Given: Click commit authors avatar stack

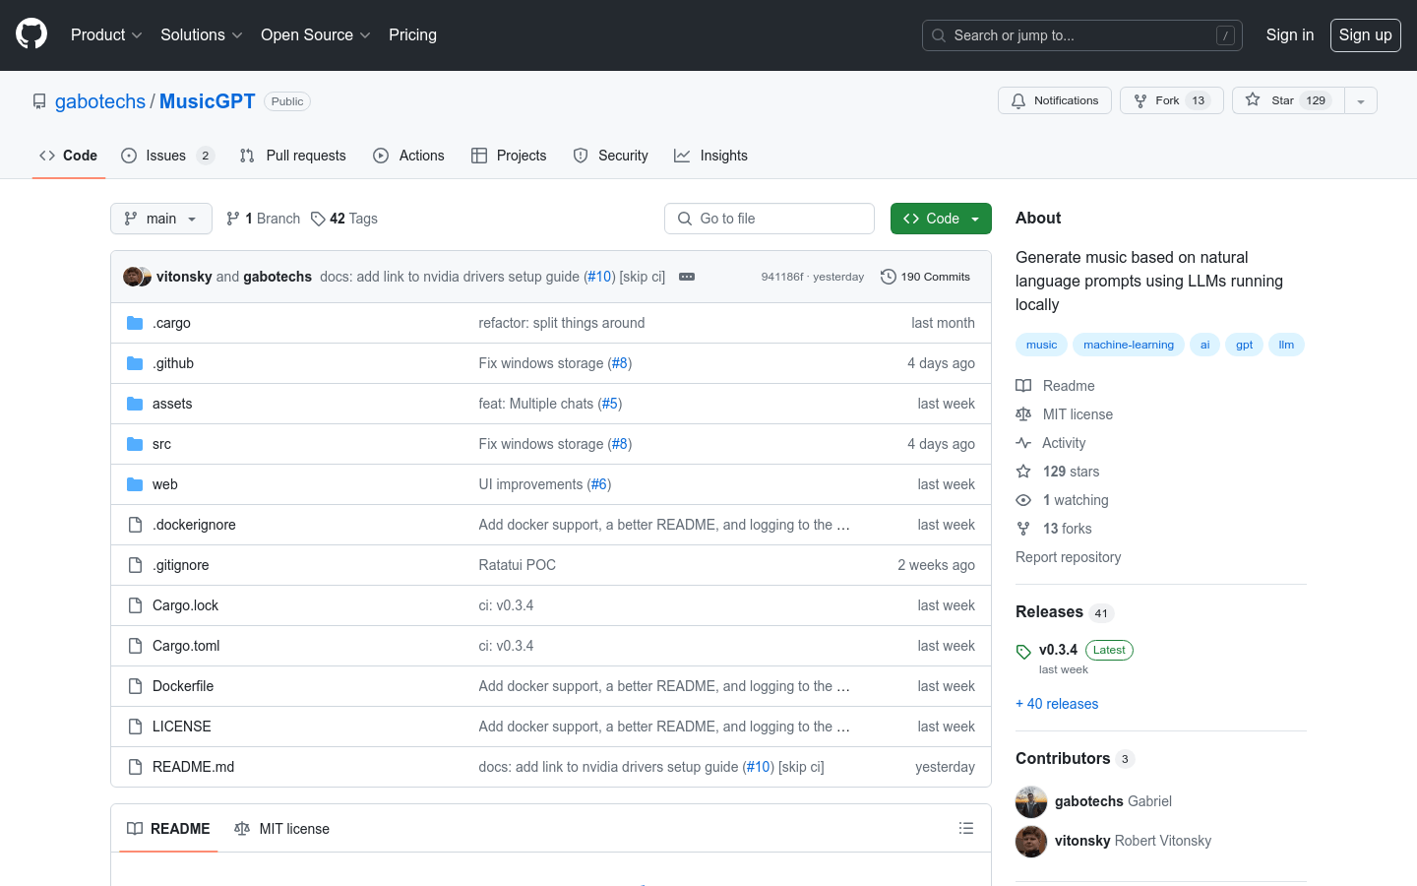Looking at the screenshot, I should 137,277.
